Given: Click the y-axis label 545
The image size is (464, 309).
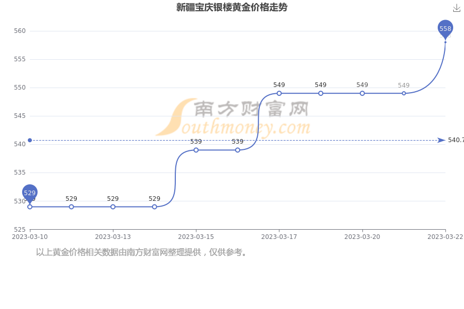Looking at the screenshot, I should (20, 116).
